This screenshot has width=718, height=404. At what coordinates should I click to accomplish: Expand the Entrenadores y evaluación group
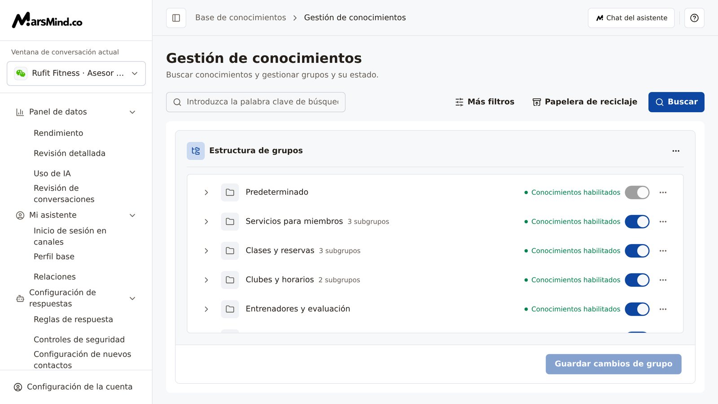(x=206, y=309)
